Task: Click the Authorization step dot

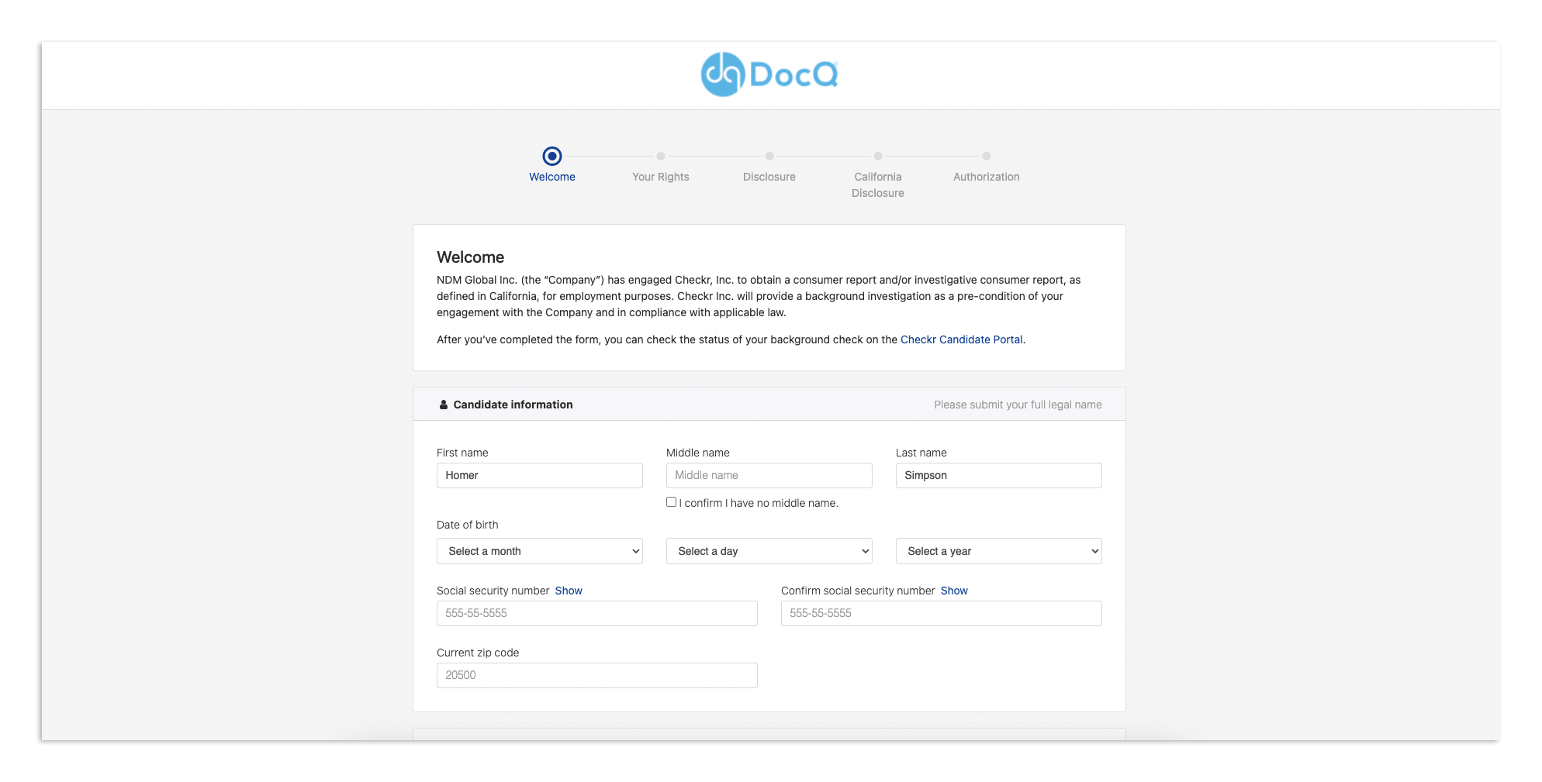Action: [987, 156]
